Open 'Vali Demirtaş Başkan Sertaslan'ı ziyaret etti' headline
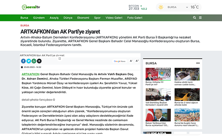Screen dimensions: 222x138 click(157, 104)
